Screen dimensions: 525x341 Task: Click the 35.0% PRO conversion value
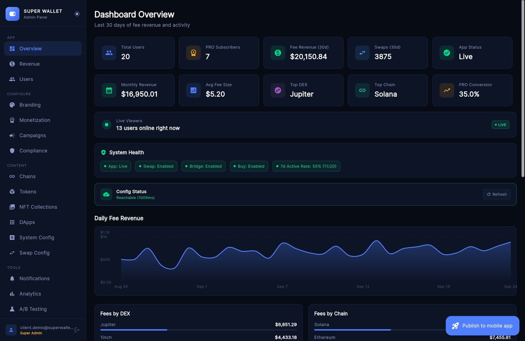(x=469, y=94)
